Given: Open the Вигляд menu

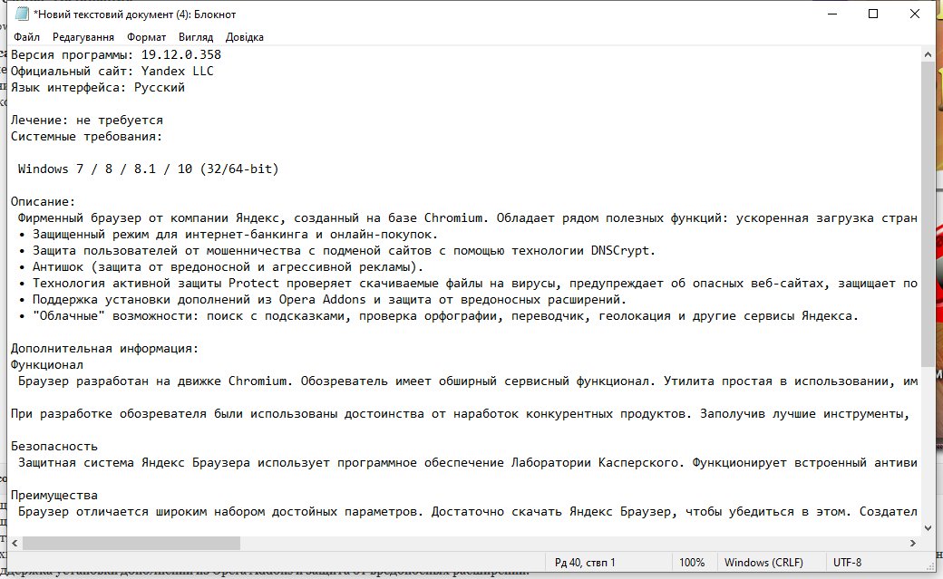Looking at the screenshot, I should [196, 37].
